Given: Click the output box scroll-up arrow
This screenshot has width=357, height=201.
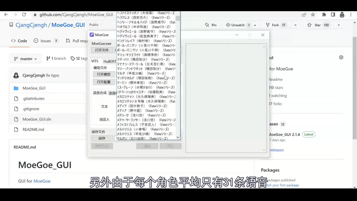Looking at the screenshot, I should click(264, 46).
